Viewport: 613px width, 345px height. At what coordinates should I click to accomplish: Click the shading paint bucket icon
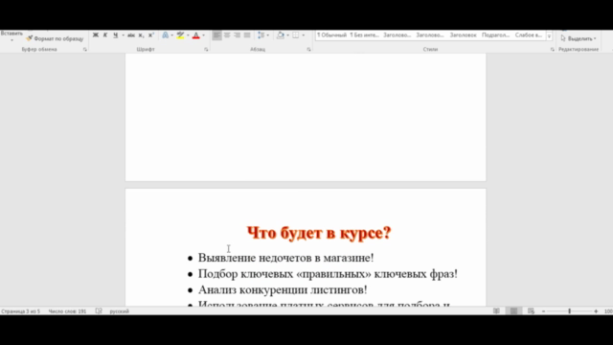[x=281, y=35]
